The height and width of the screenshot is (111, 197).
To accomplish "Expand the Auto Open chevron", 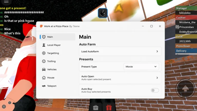I will click(x=157, y=78).
